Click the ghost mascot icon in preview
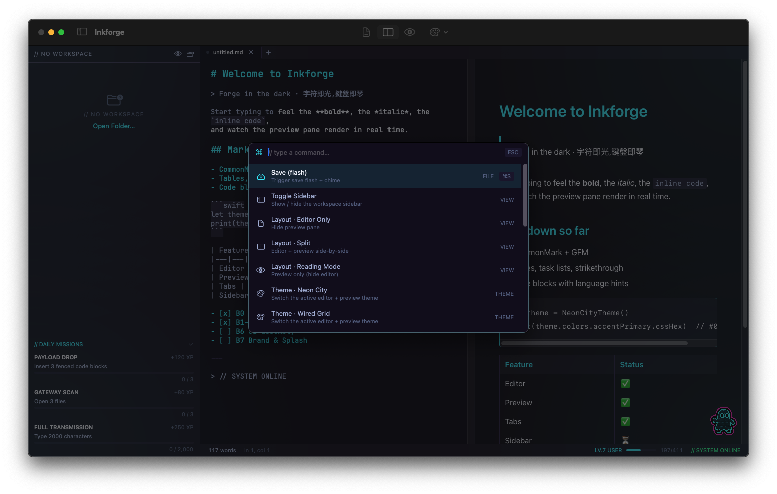This screenshot has height=494, width=777. [723, 421]
